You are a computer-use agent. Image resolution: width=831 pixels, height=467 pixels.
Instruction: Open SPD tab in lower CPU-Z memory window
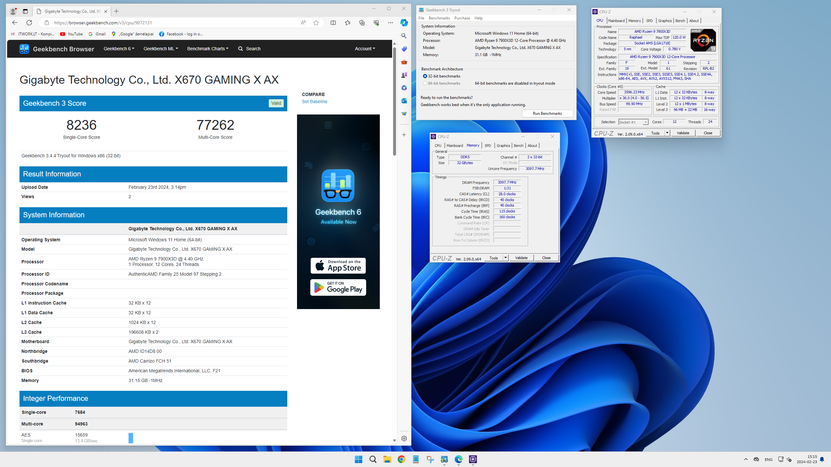pos(488,146)
